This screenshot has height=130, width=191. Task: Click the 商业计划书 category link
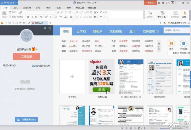(87, 51)
